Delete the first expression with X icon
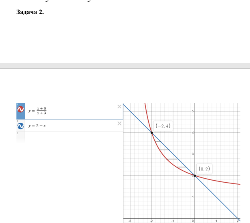Screen dimensions: 250x223 coord(119,107)
